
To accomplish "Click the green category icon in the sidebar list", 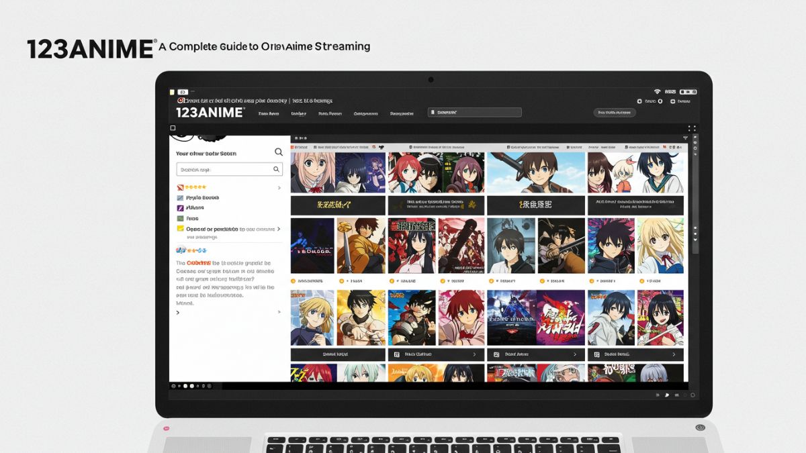I will pos(180,218).
